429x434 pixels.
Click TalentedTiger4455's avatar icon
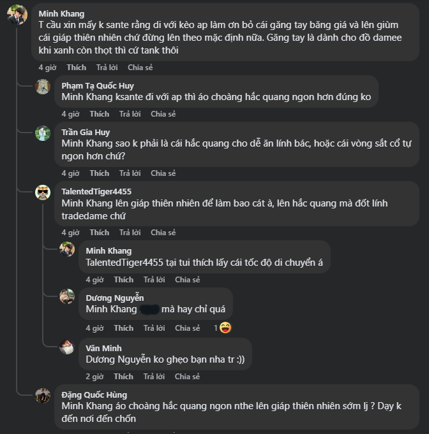point(43,192)
